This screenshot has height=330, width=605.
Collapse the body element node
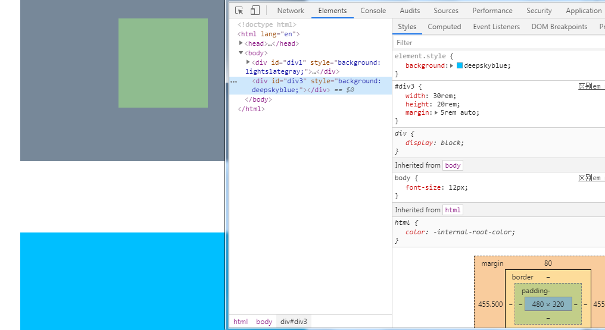(x=241, y=53)
